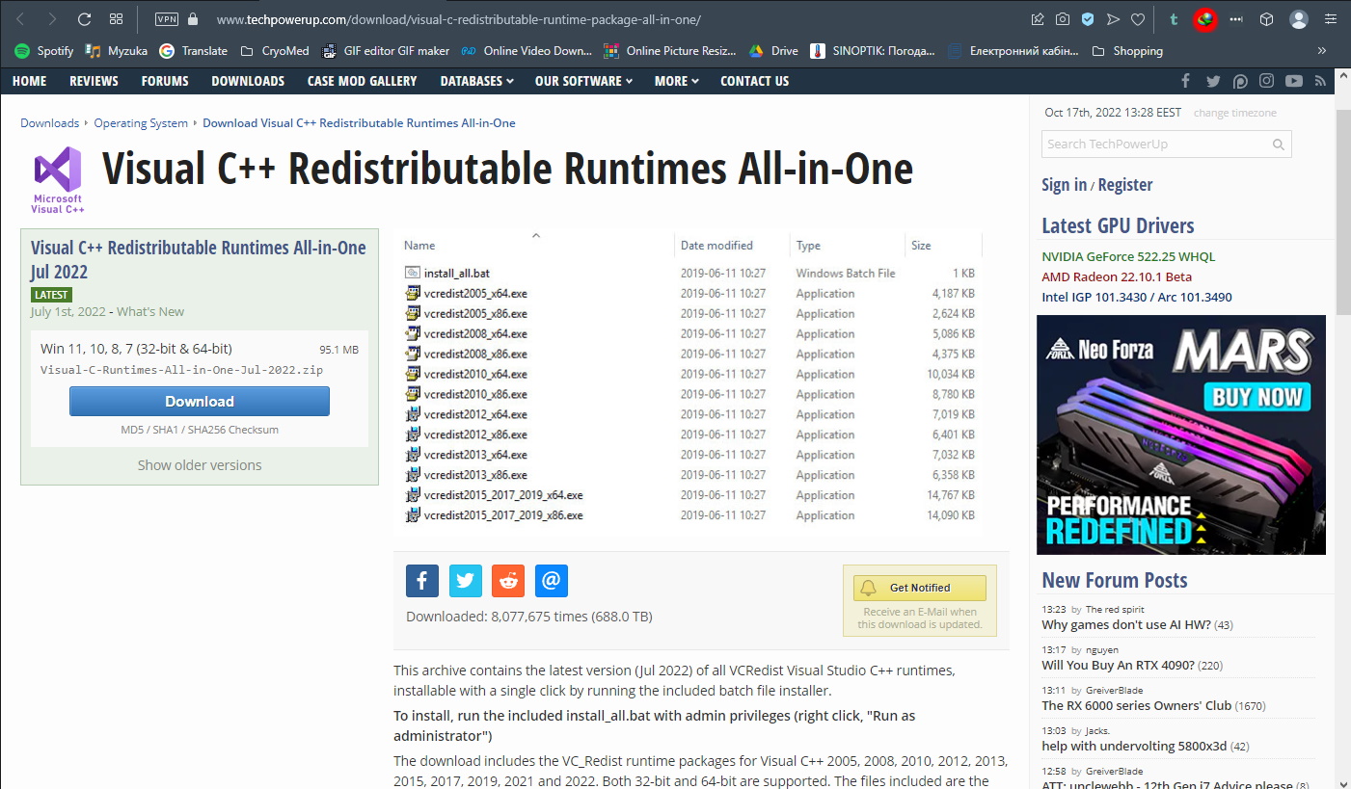This screenshot has height=789, width=1351.
Task: Share download by e-mail with the @ button
Action: pyautogui.click(x=552, y=581)
